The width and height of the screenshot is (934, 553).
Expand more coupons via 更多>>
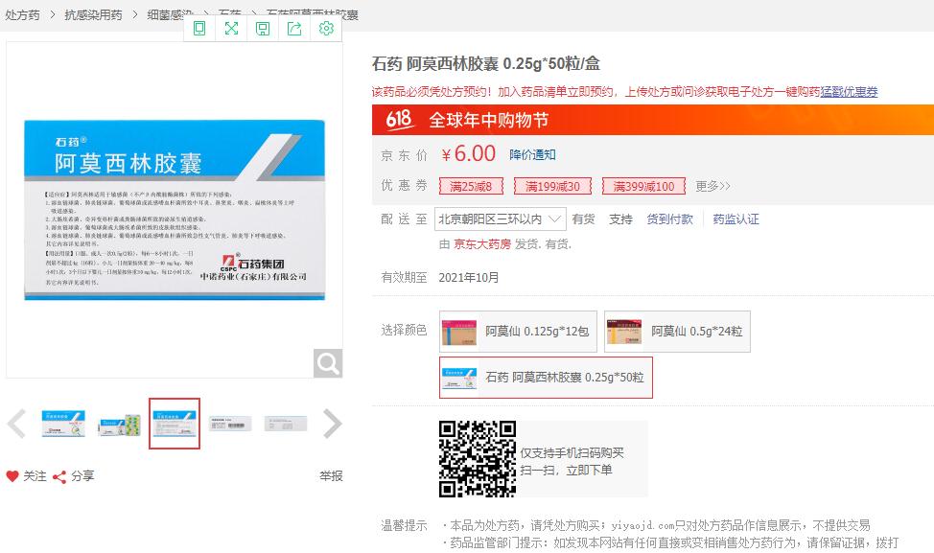pos(712,186)
